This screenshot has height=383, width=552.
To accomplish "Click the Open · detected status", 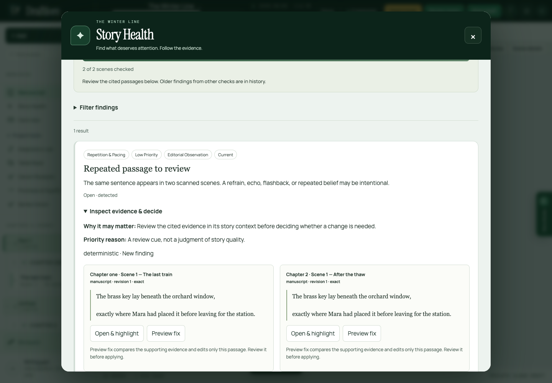I will (100, 195).
